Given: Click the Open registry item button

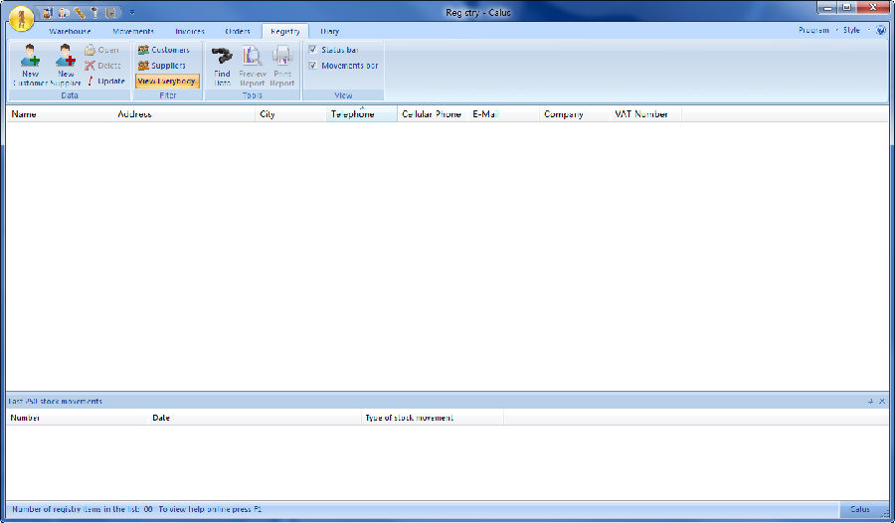Looking at the screenshot, I should tap(102, 50).
